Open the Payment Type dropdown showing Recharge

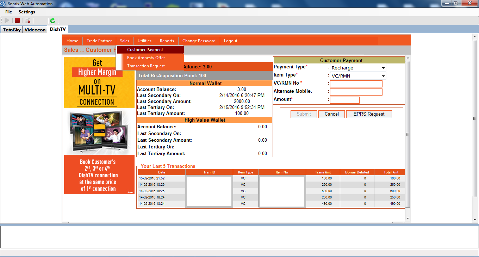pyautogui.click(x=358, y=68)
